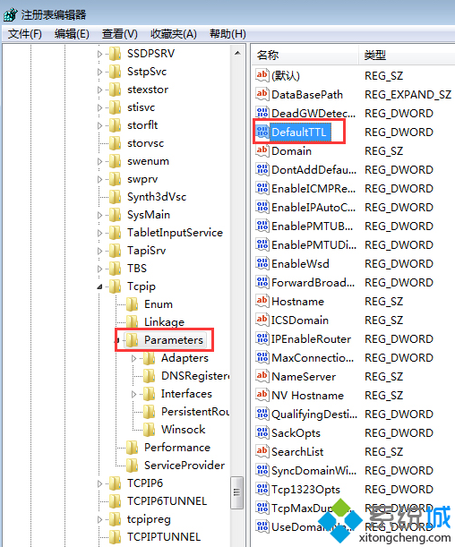
Task: Open the 查看(V) menu
Action: point(119,34)
